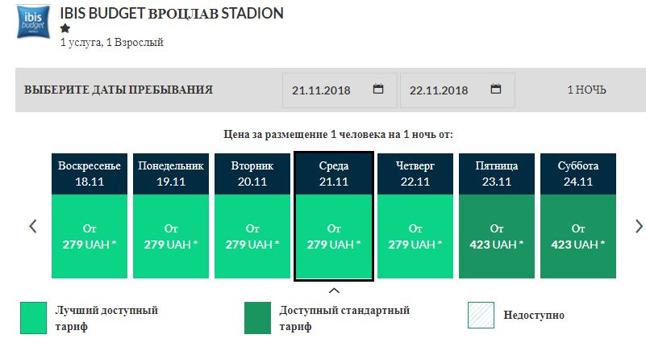This screenshot has width=646, height=343.
Task: Select the Sunday 18.11 date column
Action: 90,174
